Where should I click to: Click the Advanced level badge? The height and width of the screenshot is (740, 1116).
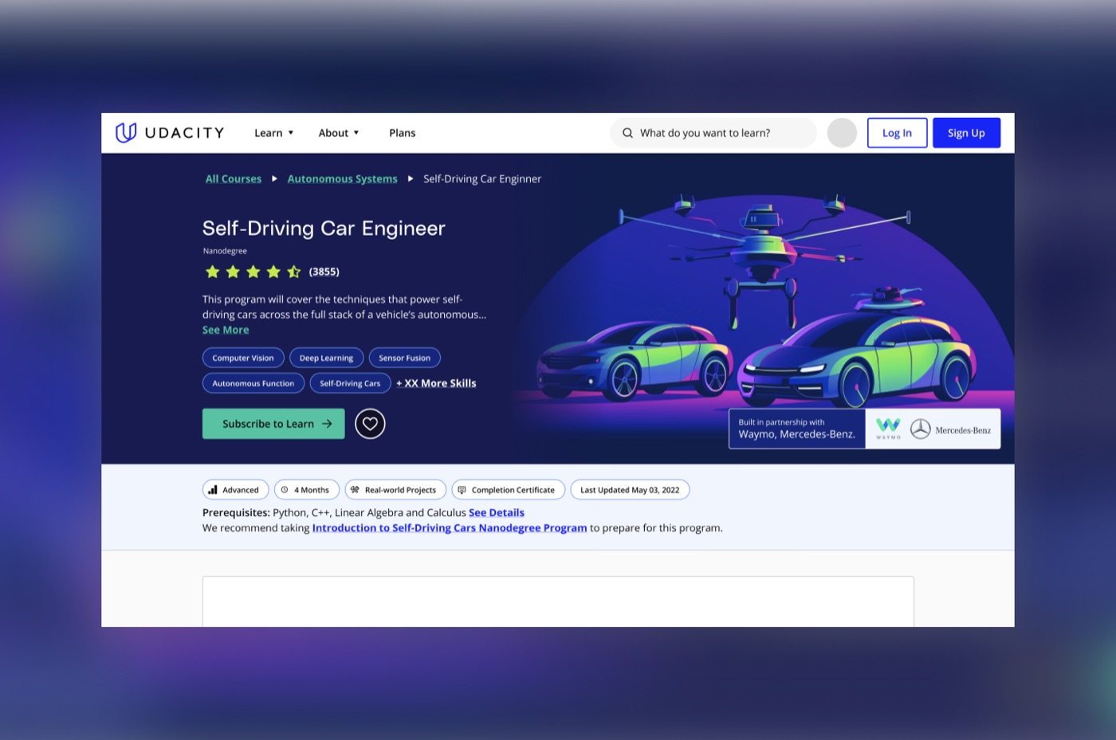coord(236,490)
